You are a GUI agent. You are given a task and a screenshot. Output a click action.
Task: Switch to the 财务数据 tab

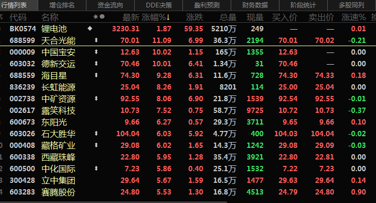pyautogui.click(x=255, y=5)
